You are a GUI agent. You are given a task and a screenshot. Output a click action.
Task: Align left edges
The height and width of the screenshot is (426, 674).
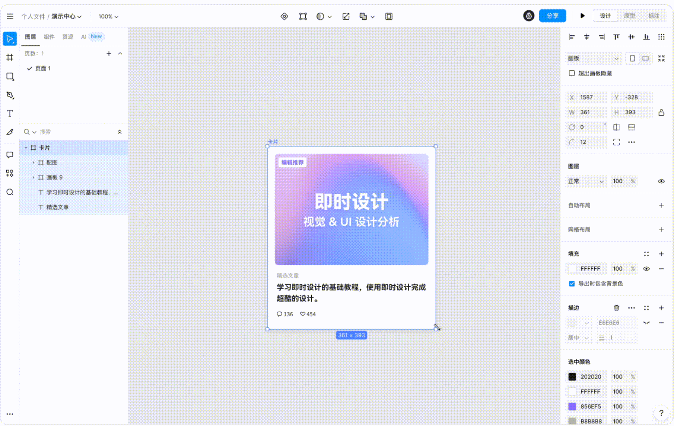point(572,37)
